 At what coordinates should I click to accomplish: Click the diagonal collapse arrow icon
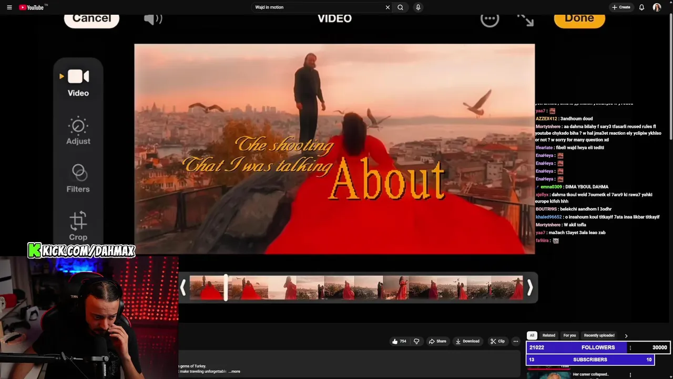click(x=525, y=19)
